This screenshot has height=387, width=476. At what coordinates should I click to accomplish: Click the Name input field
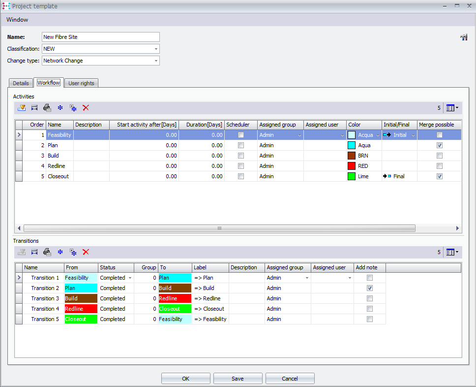(x=101, y=37)
